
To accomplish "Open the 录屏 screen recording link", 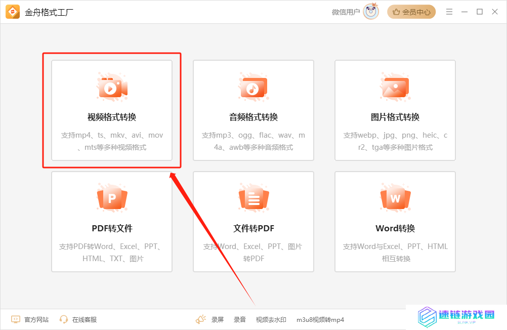I will pyautogui.click(x=218, y=320).
